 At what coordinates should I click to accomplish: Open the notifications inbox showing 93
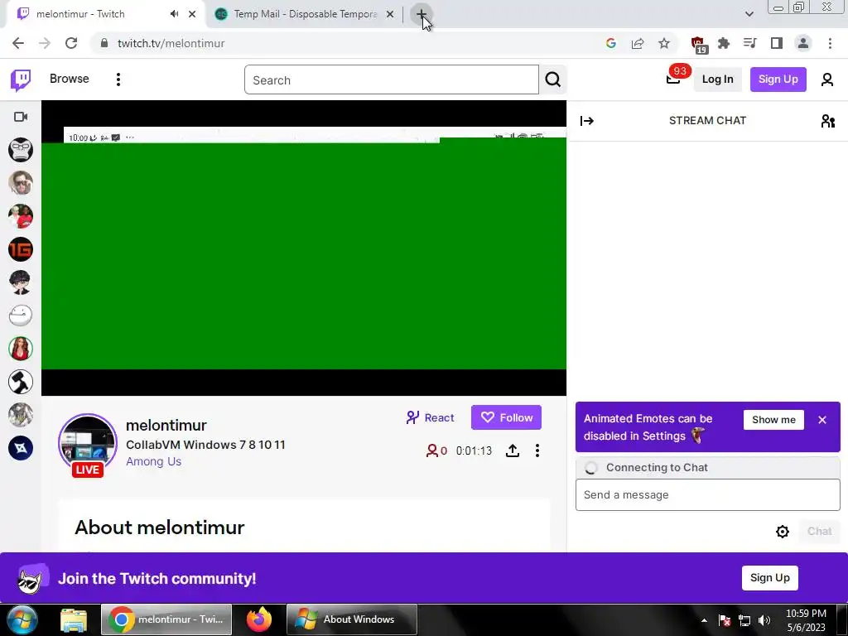point(673,79)
